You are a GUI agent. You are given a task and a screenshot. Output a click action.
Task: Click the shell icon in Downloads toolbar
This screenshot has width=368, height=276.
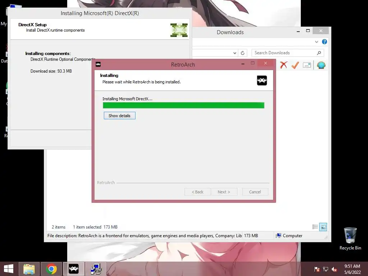(321, 65)
